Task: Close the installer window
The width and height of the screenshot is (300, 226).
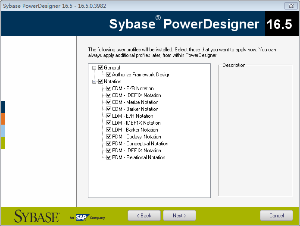Action: (x=291, y=6)
